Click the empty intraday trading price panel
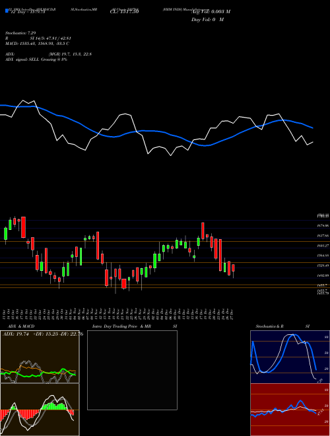The height and width of the screenshot is (436, 330). tap(132, 370)
